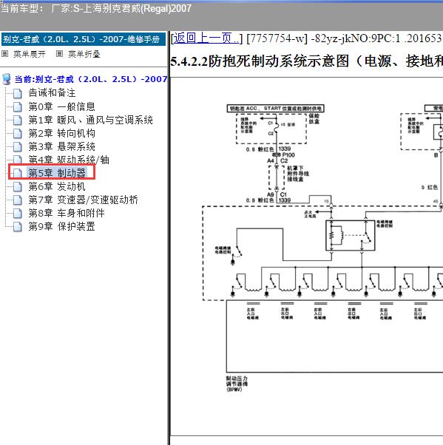Image resolution: width=443 pixels, height=445 pixels.
Task: Click 菜单折叠 to collapse the menu
Action: coord(84,54)
